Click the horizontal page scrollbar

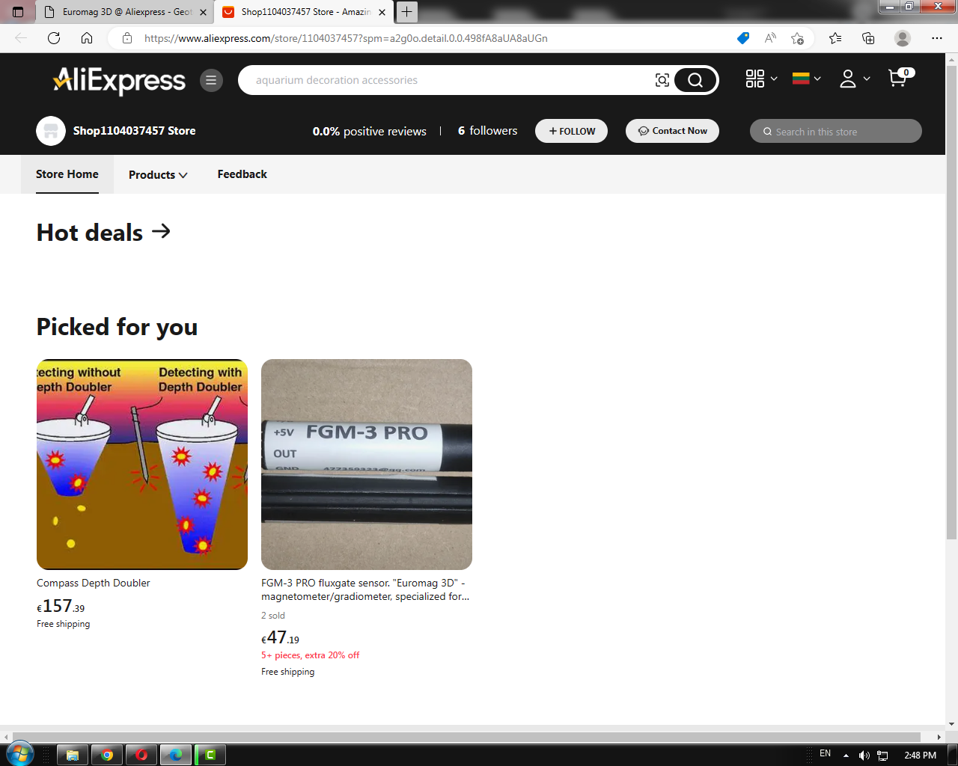(467, 737)
